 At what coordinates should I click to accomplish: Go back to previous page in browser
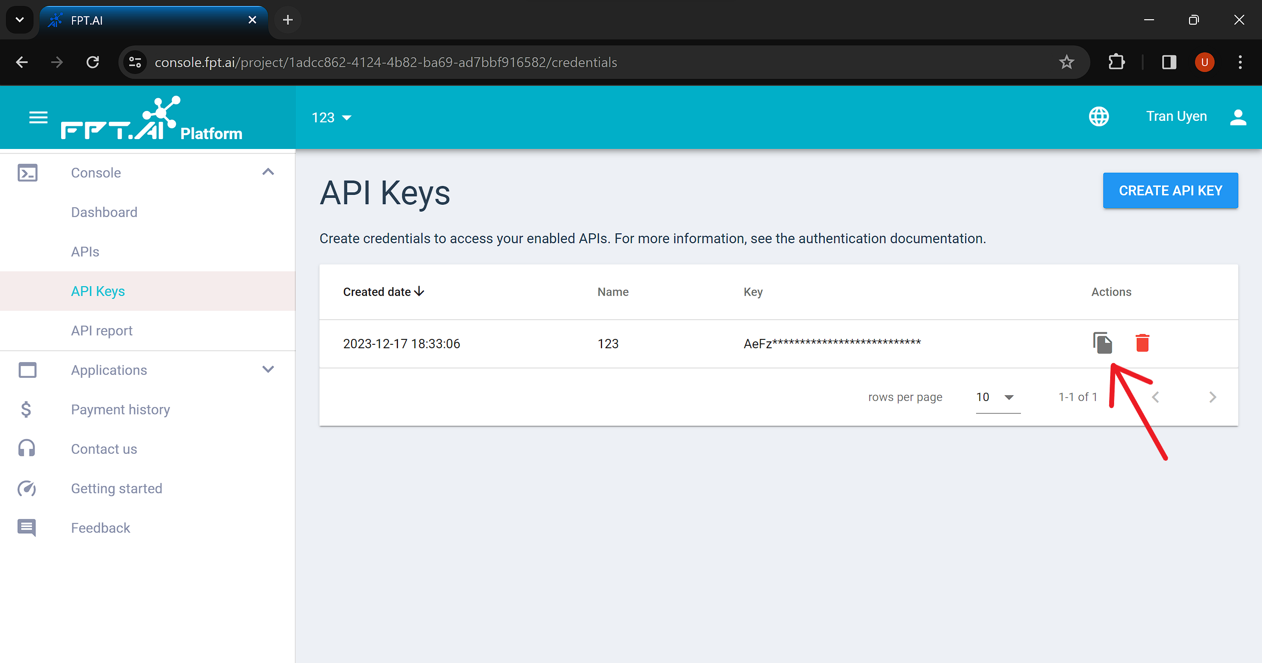tap(22, 62)
